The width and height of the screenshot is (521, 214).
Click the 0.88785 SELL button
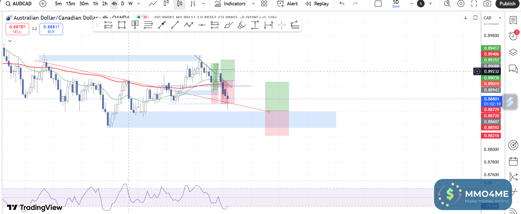click(17, 29)
